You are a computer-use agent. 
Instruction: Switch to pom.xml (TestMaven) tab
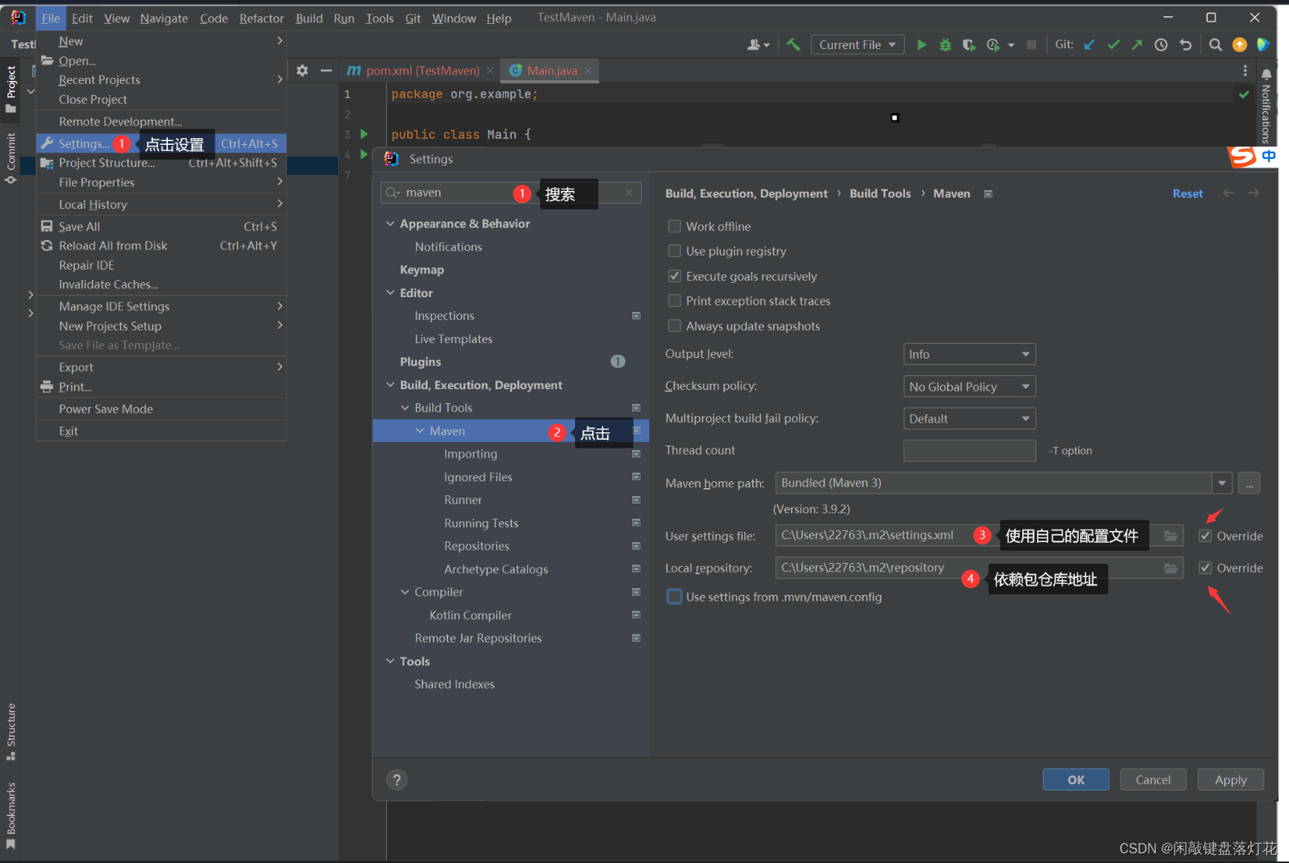[x=421, y=71]
